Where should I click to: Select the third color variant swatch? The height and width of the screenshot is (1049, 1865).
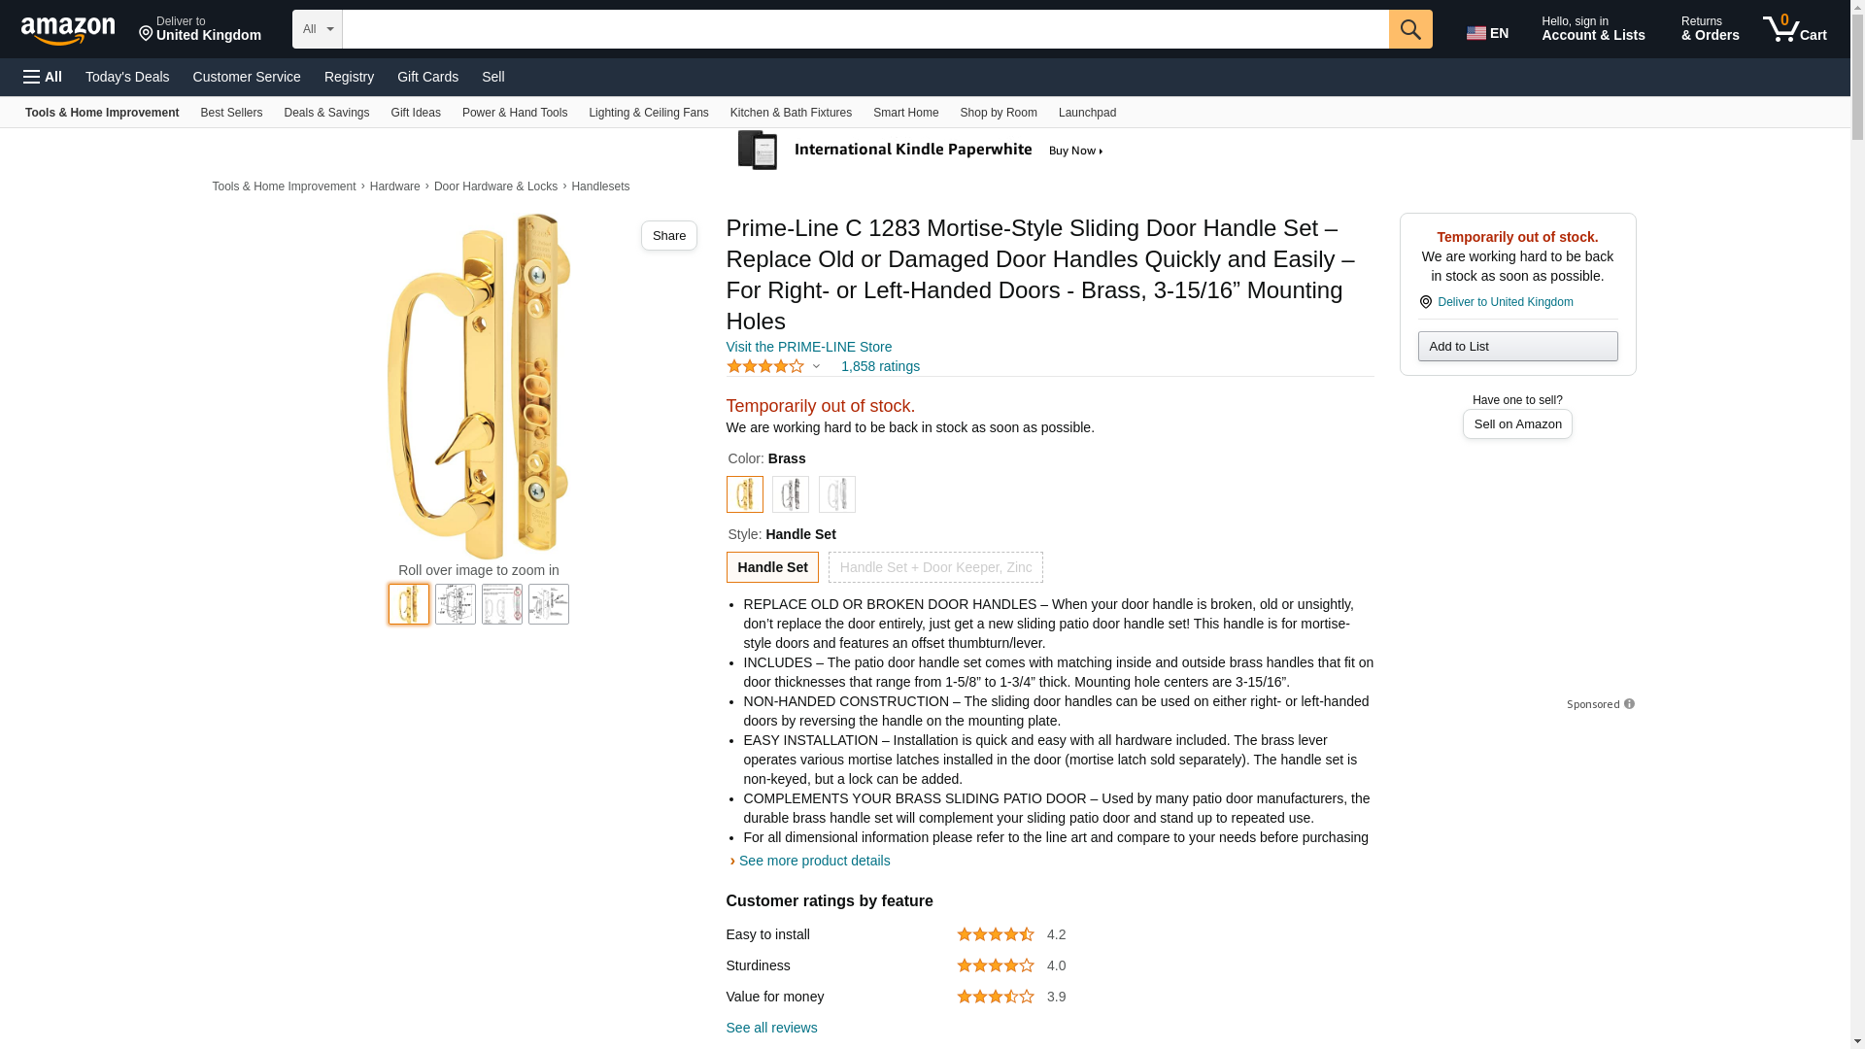837,494
